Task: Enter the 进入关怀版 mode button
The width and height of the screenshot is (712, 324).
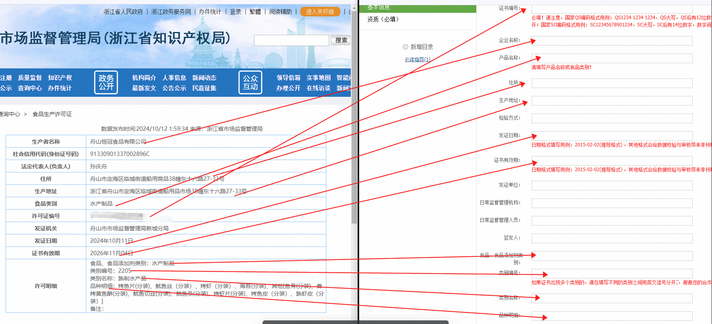Action: tap(320, 12)
